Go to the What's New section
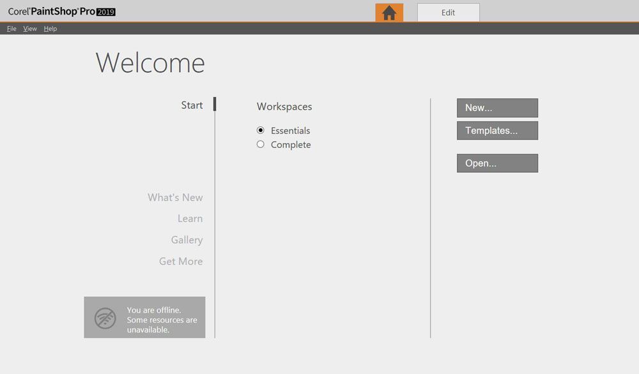The image size is (639, 374). coord(175,197)
